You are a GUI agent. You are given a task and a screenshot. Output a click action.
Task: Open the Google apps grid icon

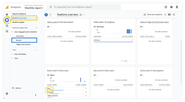coord(166,7)
